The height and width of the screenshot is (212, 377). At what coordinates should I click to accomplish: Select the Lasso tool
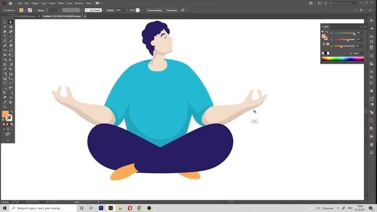pyautogui.click(x=11, y=26)
